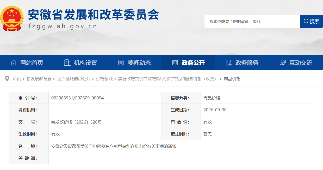The image size is (323, 170).
Task: Open 价格领域 breadcrumb link
Action: click(x=104, y=79)
